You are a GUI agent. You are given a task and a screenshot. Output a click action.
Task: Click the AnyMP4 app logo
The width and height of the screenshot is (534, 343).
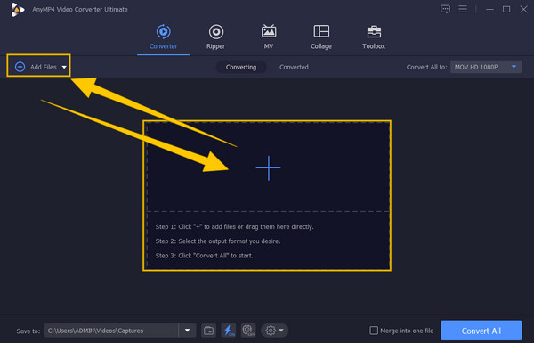coord(18,10)
